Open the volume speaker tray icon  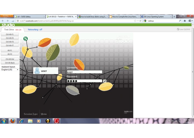[x=176, y=121]
